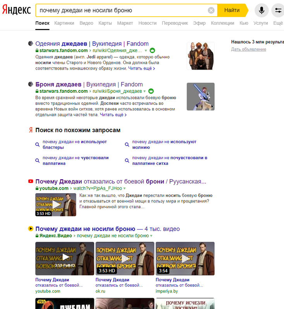This screenshot has height=309, width=284.
Task: Clear the search query with the X icon
Action: click(211, 10)
